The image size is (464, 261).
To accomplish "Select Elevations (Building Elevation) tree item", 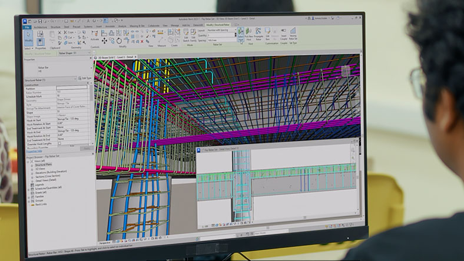I will tap(51, 172).
